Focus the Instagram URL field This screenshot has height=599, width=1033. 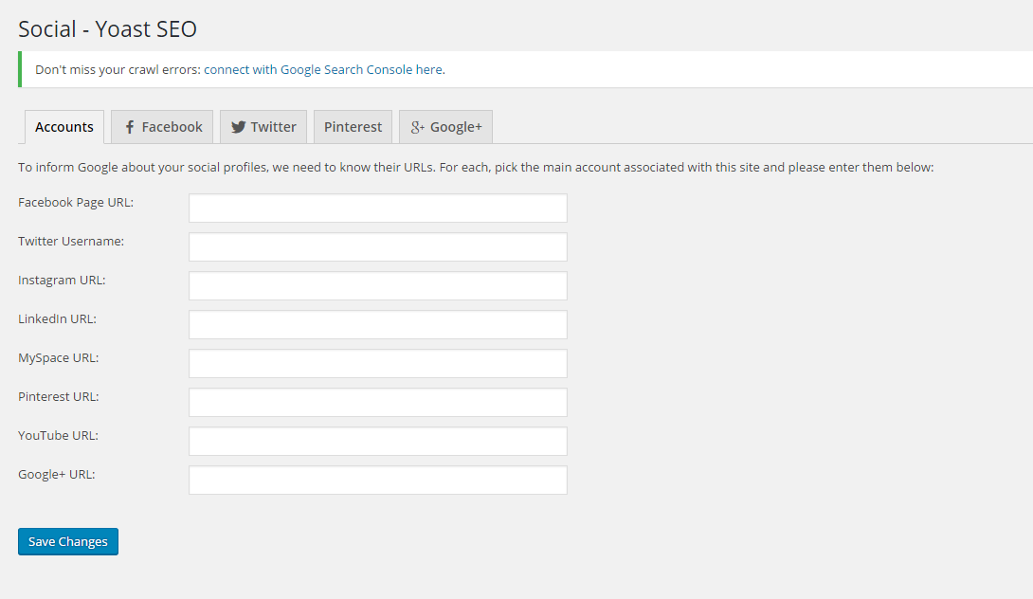(x=378, y=285)
